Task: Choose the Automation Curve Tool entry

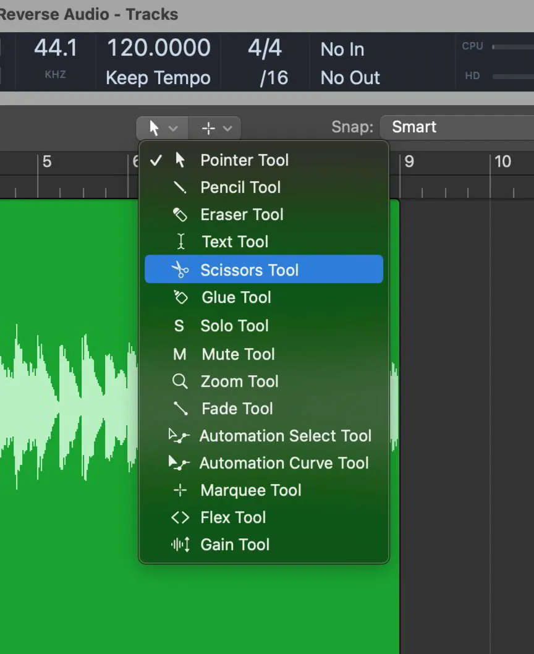Action: pyautogui.click(x=284, y=463)
